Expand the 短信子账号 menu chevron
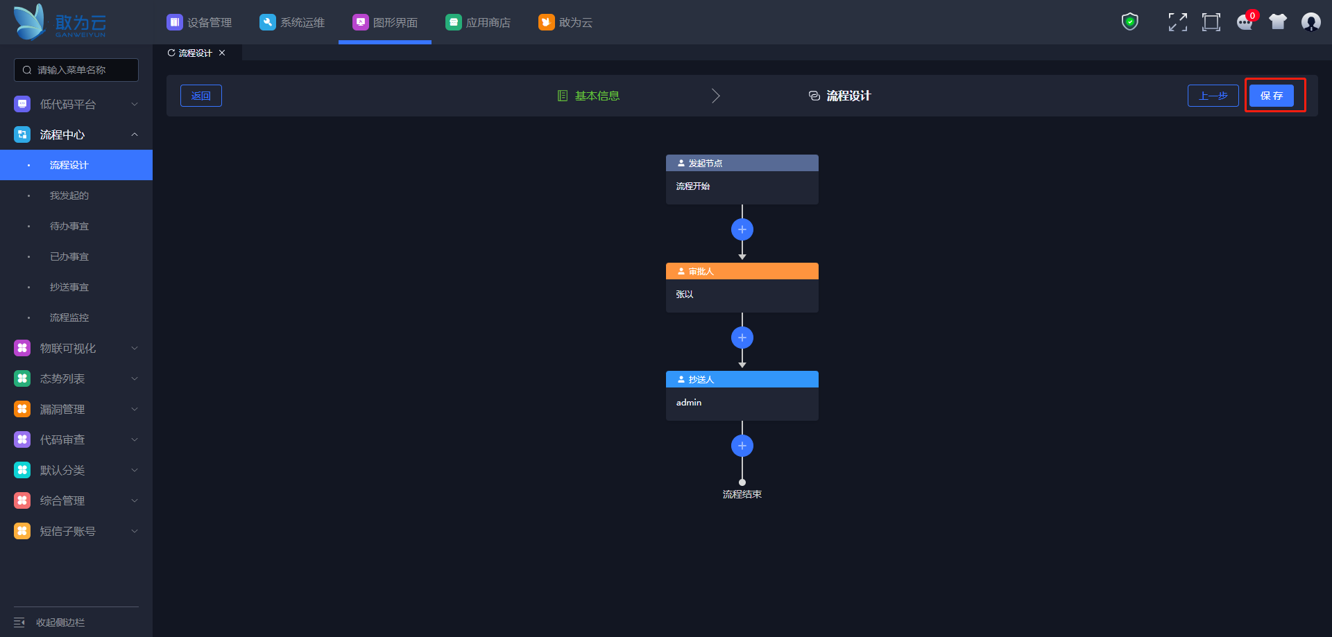1332x637 pixels. pos(135,531)
